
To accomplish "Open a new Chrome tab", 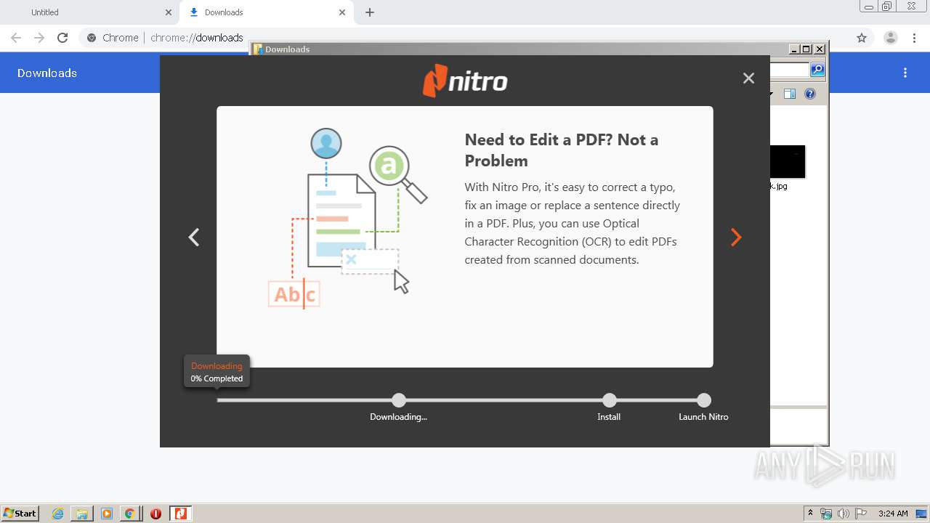I will pos(370,12).
